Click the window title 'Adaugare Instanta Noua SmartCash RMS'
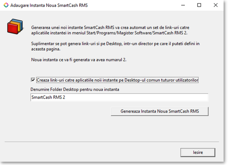This screenshot has width=228, height=165. pyautogui.click(x=49, y=5)
